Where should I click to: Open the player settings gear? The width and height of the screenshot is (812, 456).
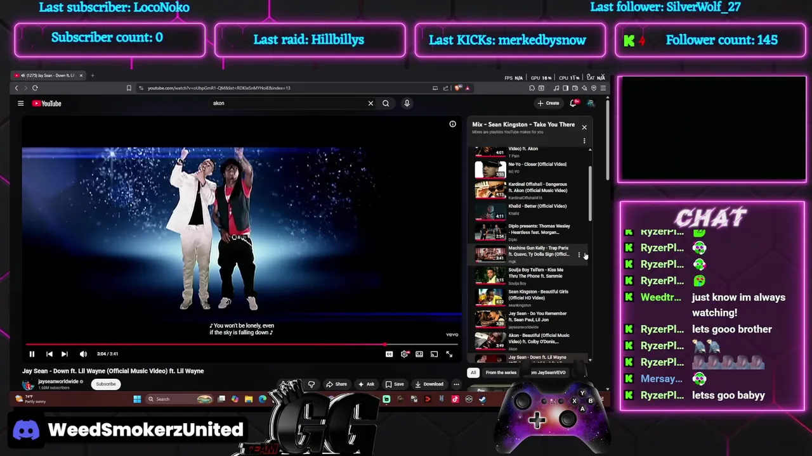404,354
